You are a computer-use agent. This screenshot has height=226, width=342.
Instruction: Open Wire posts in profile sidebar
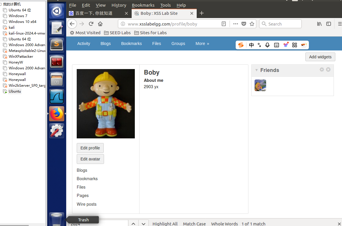click(x=86, y=204)
